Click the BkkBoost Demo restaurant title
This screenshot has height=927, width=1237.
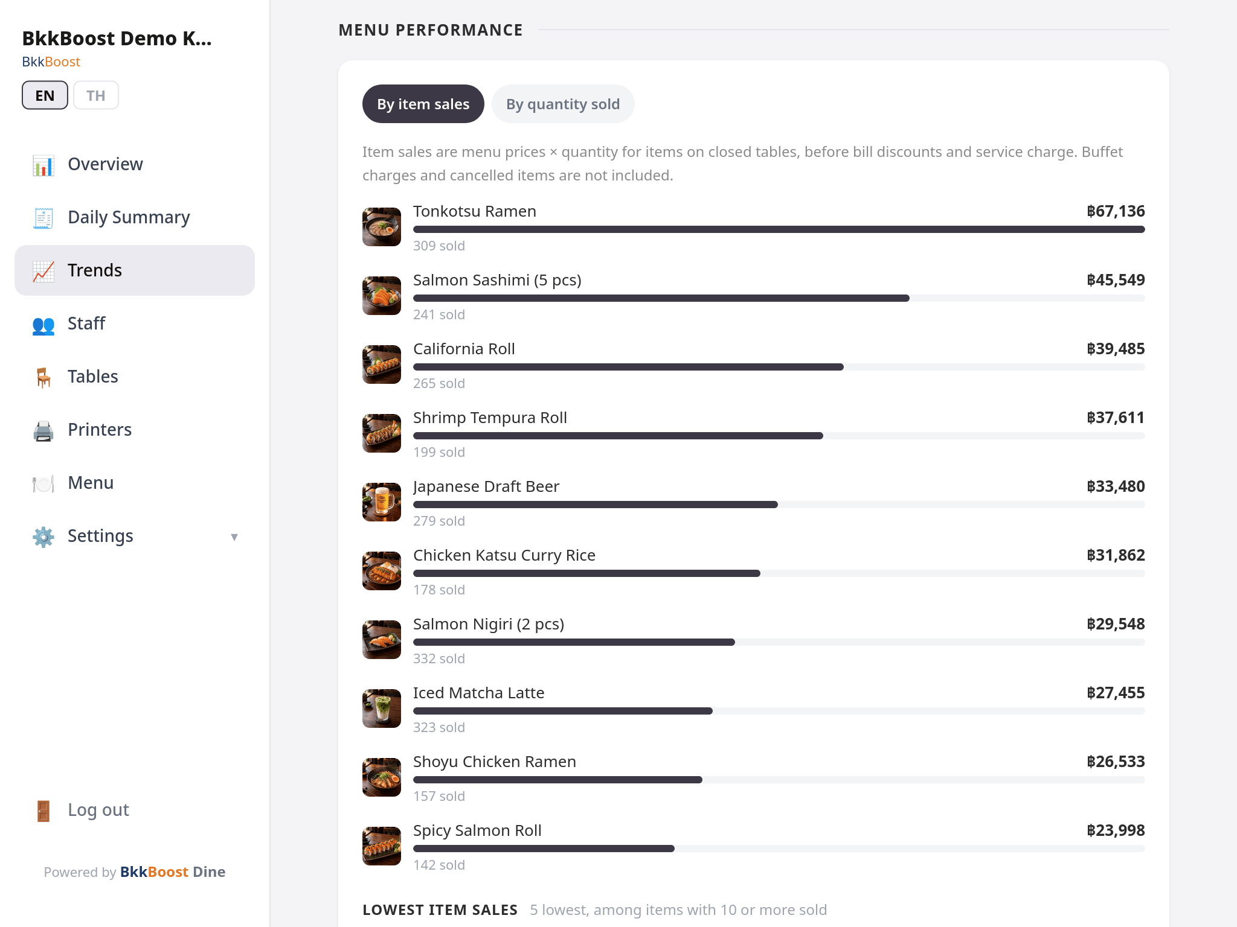click(117, 38)
